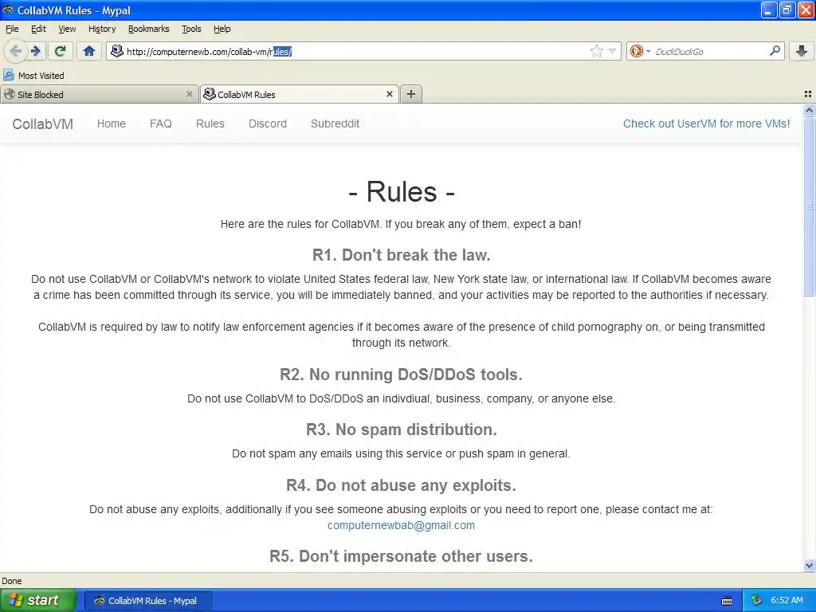
Task: Open the Rules nav link
Action: pos(210,124)
